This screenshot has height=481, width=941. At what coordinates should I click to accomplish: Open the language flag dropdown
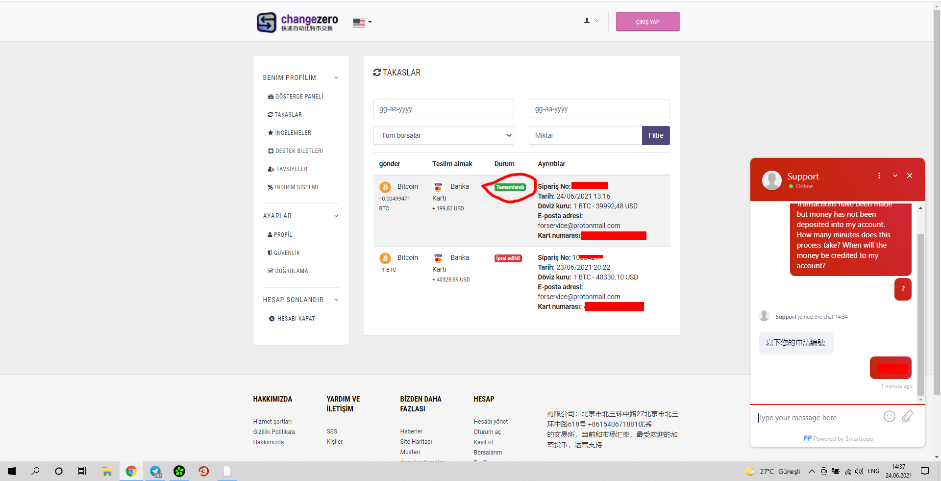[x=362, y=22]
